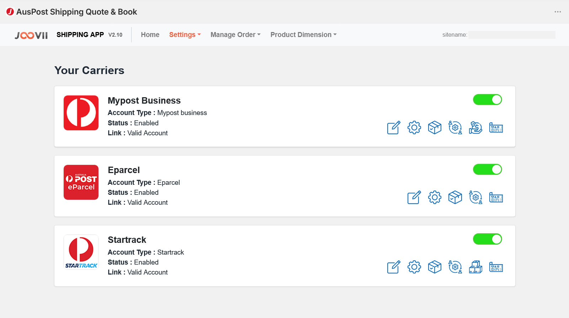Click the sitename input field
569x318 pixels.
coord(511,35)
